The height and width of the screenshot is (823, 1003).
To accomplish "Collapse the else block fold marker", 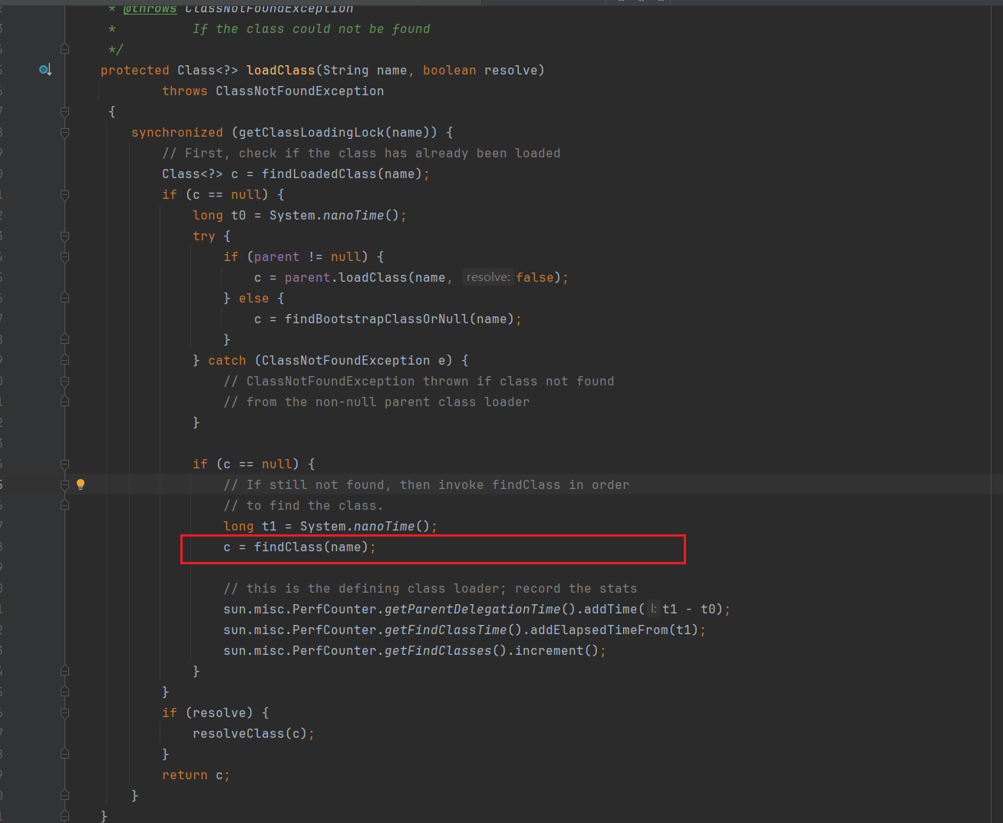I will [64, 299].
